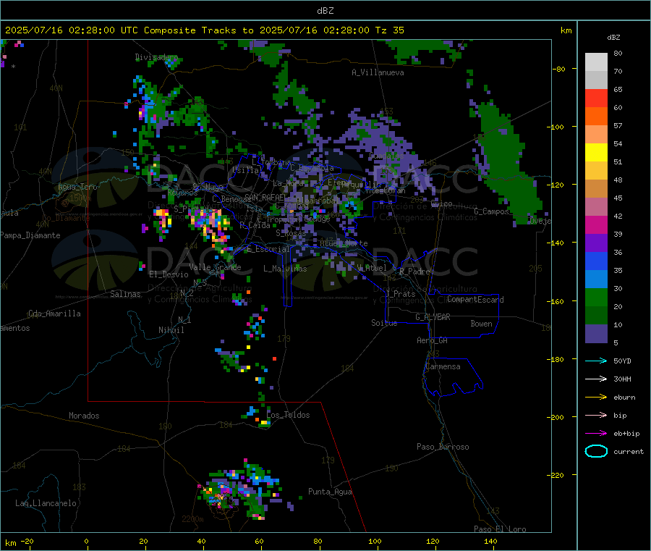Click the Paso_Barroso map label
651x551 pixels.
(x=443, y=447)
